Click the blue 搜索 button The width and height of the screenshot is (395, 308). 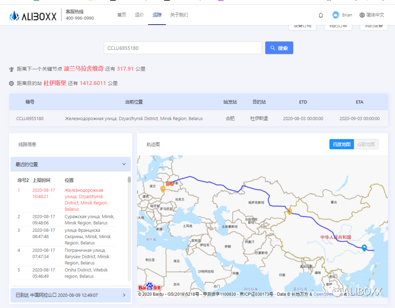click(x=279, y=48)
